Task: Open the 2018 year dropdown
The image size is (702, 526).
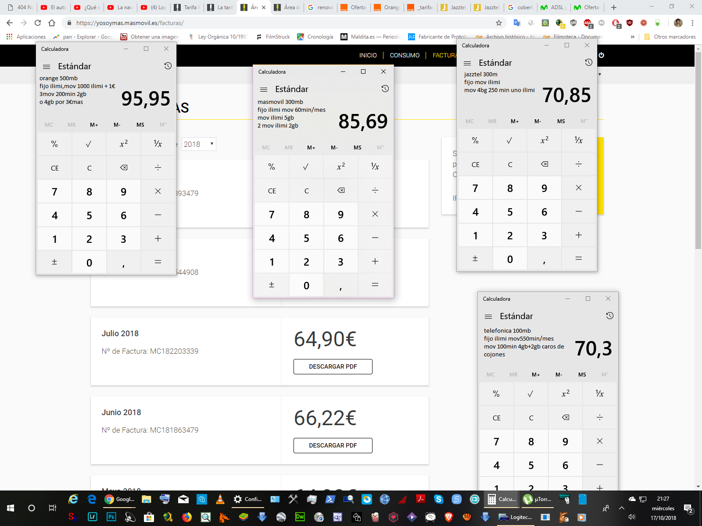Action: (x=199, y=144)
